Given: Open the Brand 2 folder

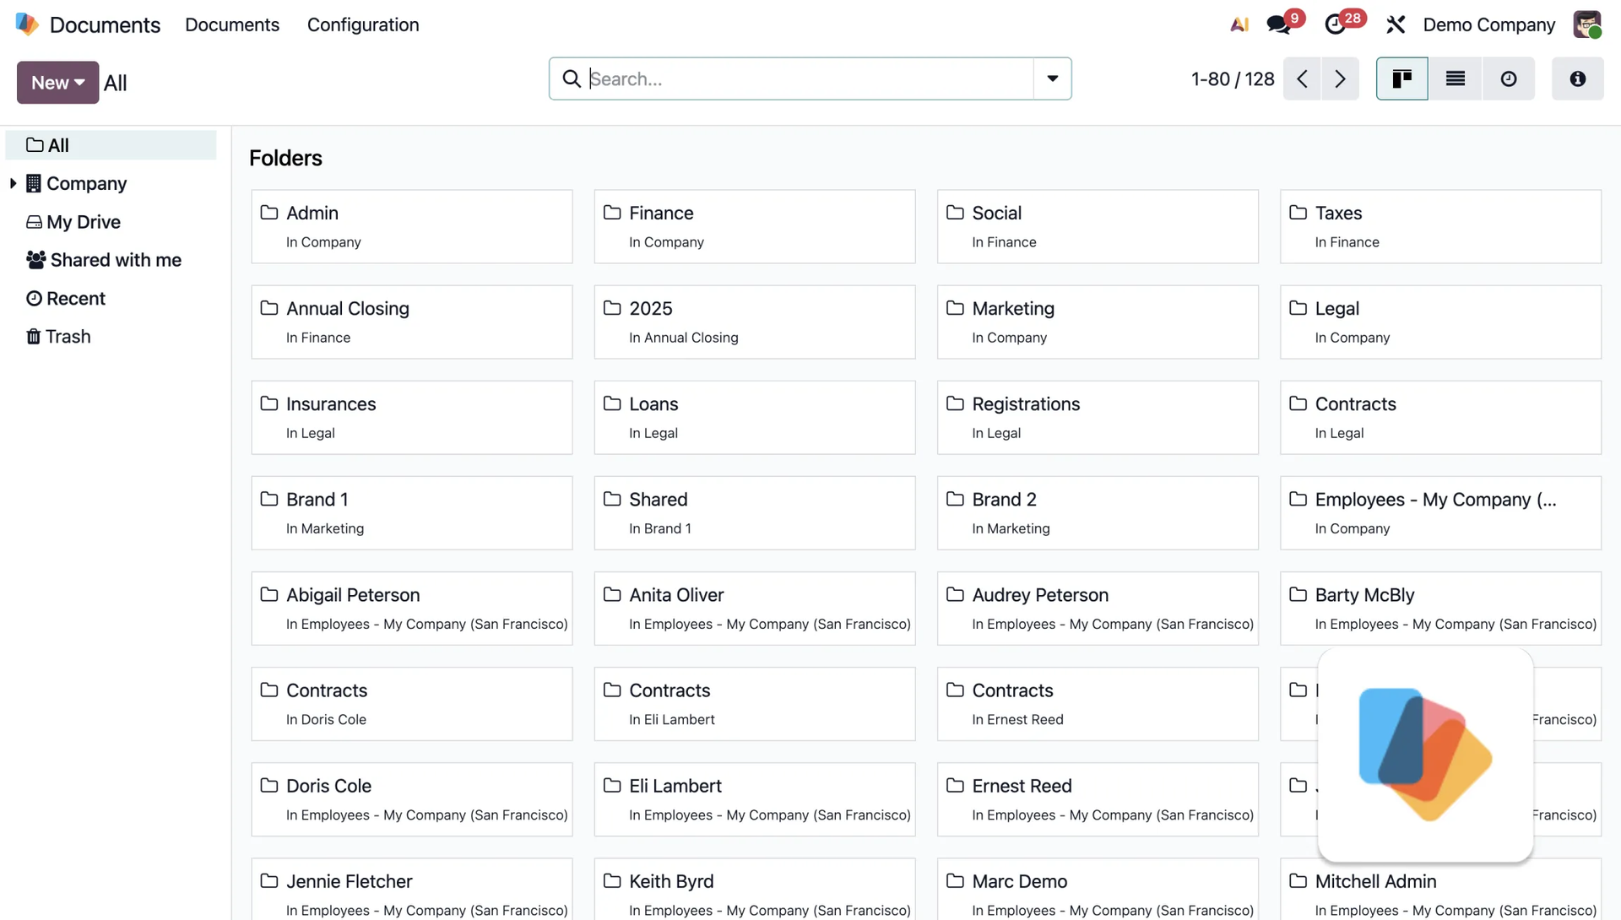Looking at the screenshot, I should 1098,512.
